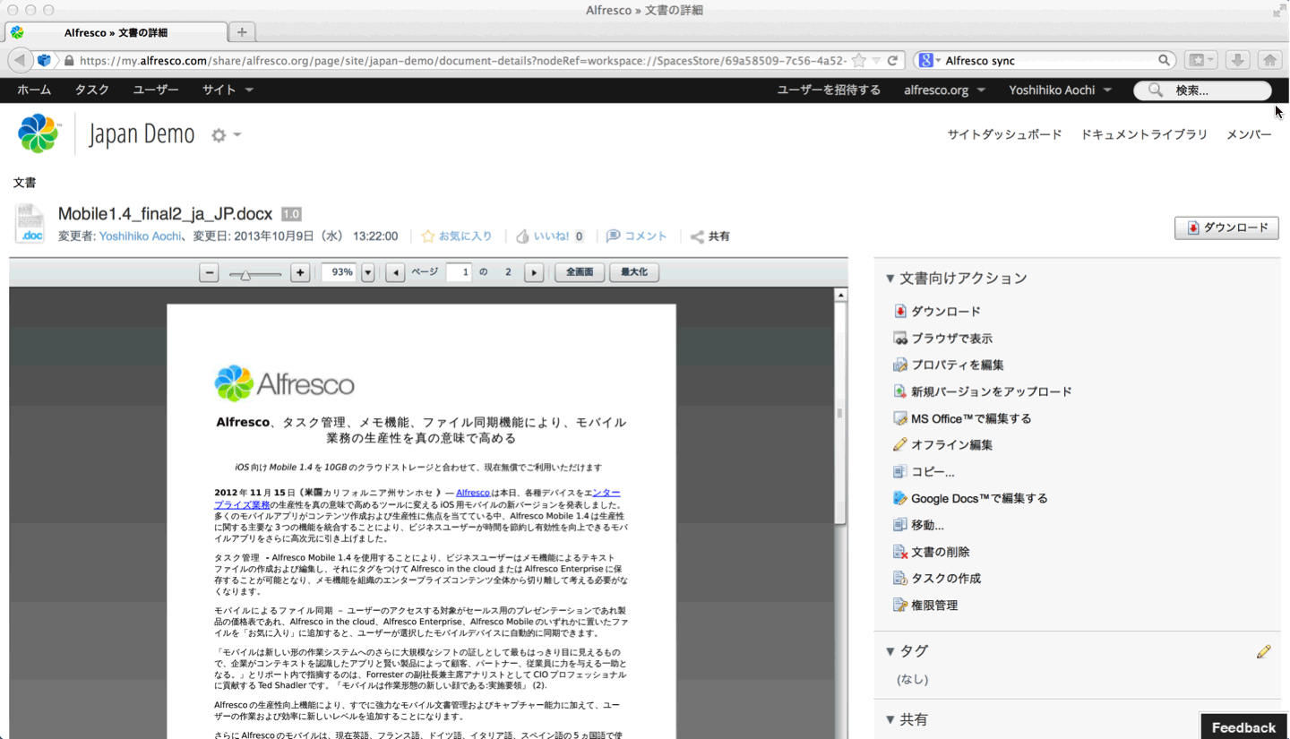Open the ユーザー menu item
The image size is (1290, 739).
click(x=156, y=90)
